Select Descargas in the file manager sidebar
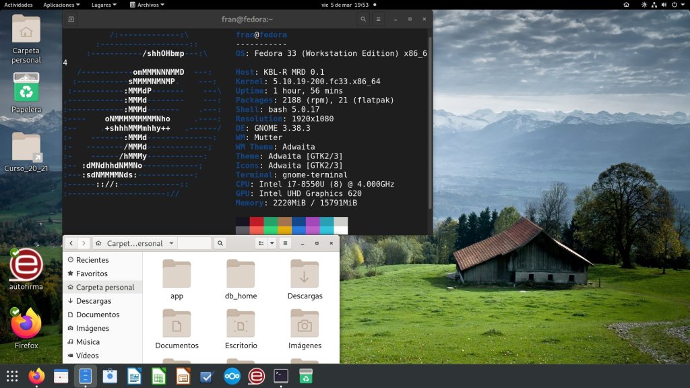Image resolution: width=690 pixels, height=388 pixels. 93,301
